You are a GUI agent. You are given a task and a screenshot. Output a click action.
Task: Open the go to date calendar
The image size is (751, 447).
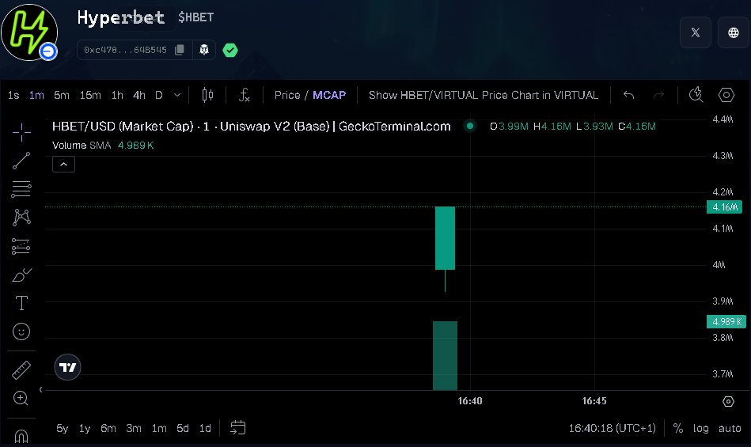tap(238, 427)
